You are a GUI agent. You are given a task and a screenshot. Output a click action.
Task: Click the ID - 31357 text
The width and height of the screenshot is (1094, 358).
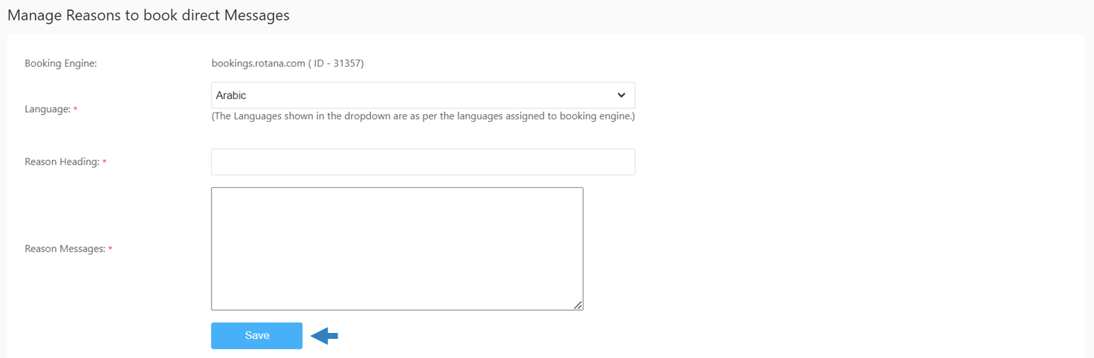tap(336, 63)
